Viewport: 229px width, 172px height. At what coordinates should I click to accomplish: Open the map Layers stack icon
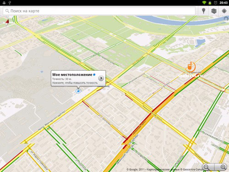pyautogui.click(x=214, y=11)
